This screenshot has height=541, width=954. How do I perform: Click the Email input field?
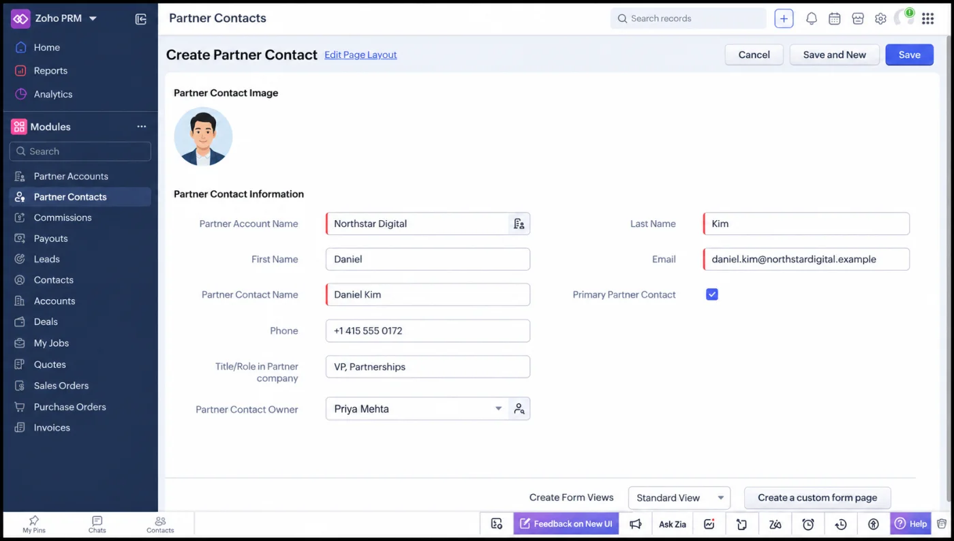point(806,259)
